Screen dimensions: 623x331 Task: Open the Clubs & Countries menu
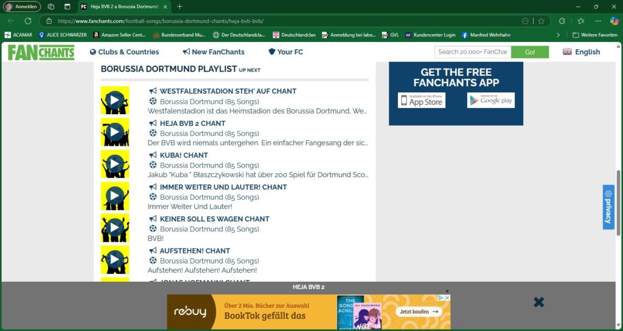click(124, 52)
